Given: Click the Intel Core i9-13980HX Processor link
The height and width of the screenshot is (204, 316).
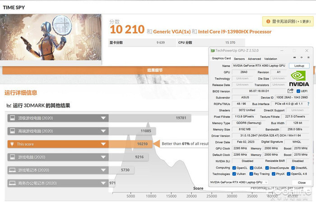Looking at the screenshot, I should tap(235, 32).
